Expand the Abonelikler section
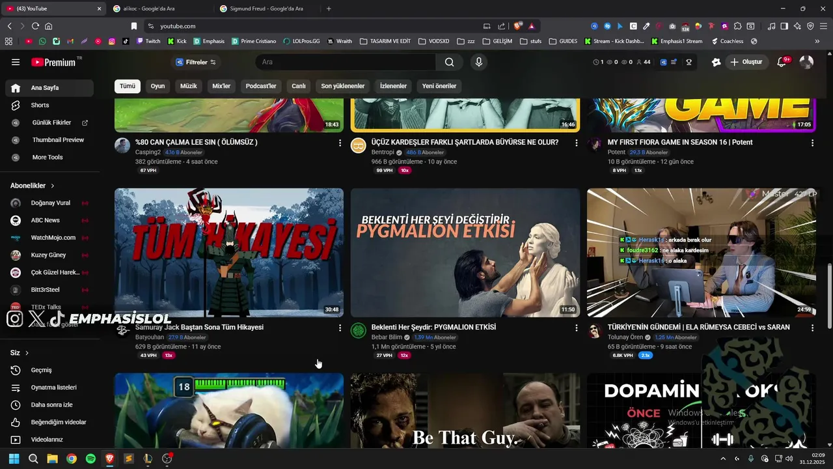 [x=33, y=186]
